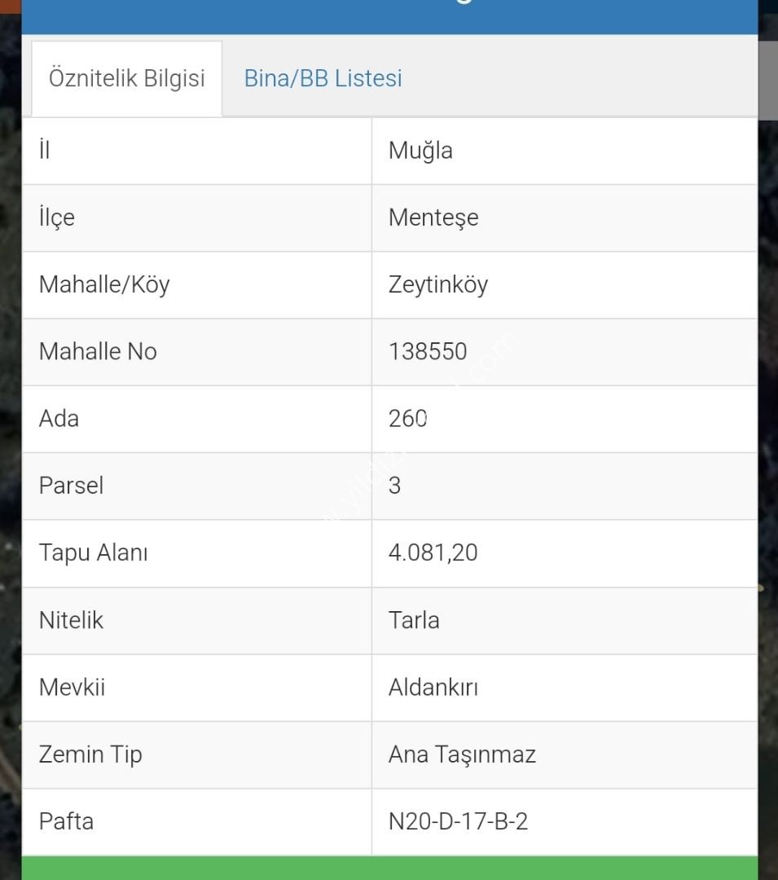Click the blue header bar at top
The image size is (778, 880).
[x=390, y=17]
